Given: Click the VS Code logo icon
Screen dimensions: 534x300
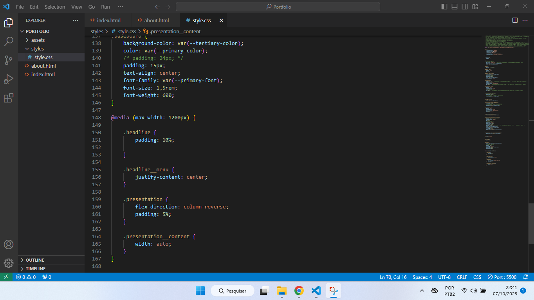Looking at the screenshot, I should coord(6,7).
